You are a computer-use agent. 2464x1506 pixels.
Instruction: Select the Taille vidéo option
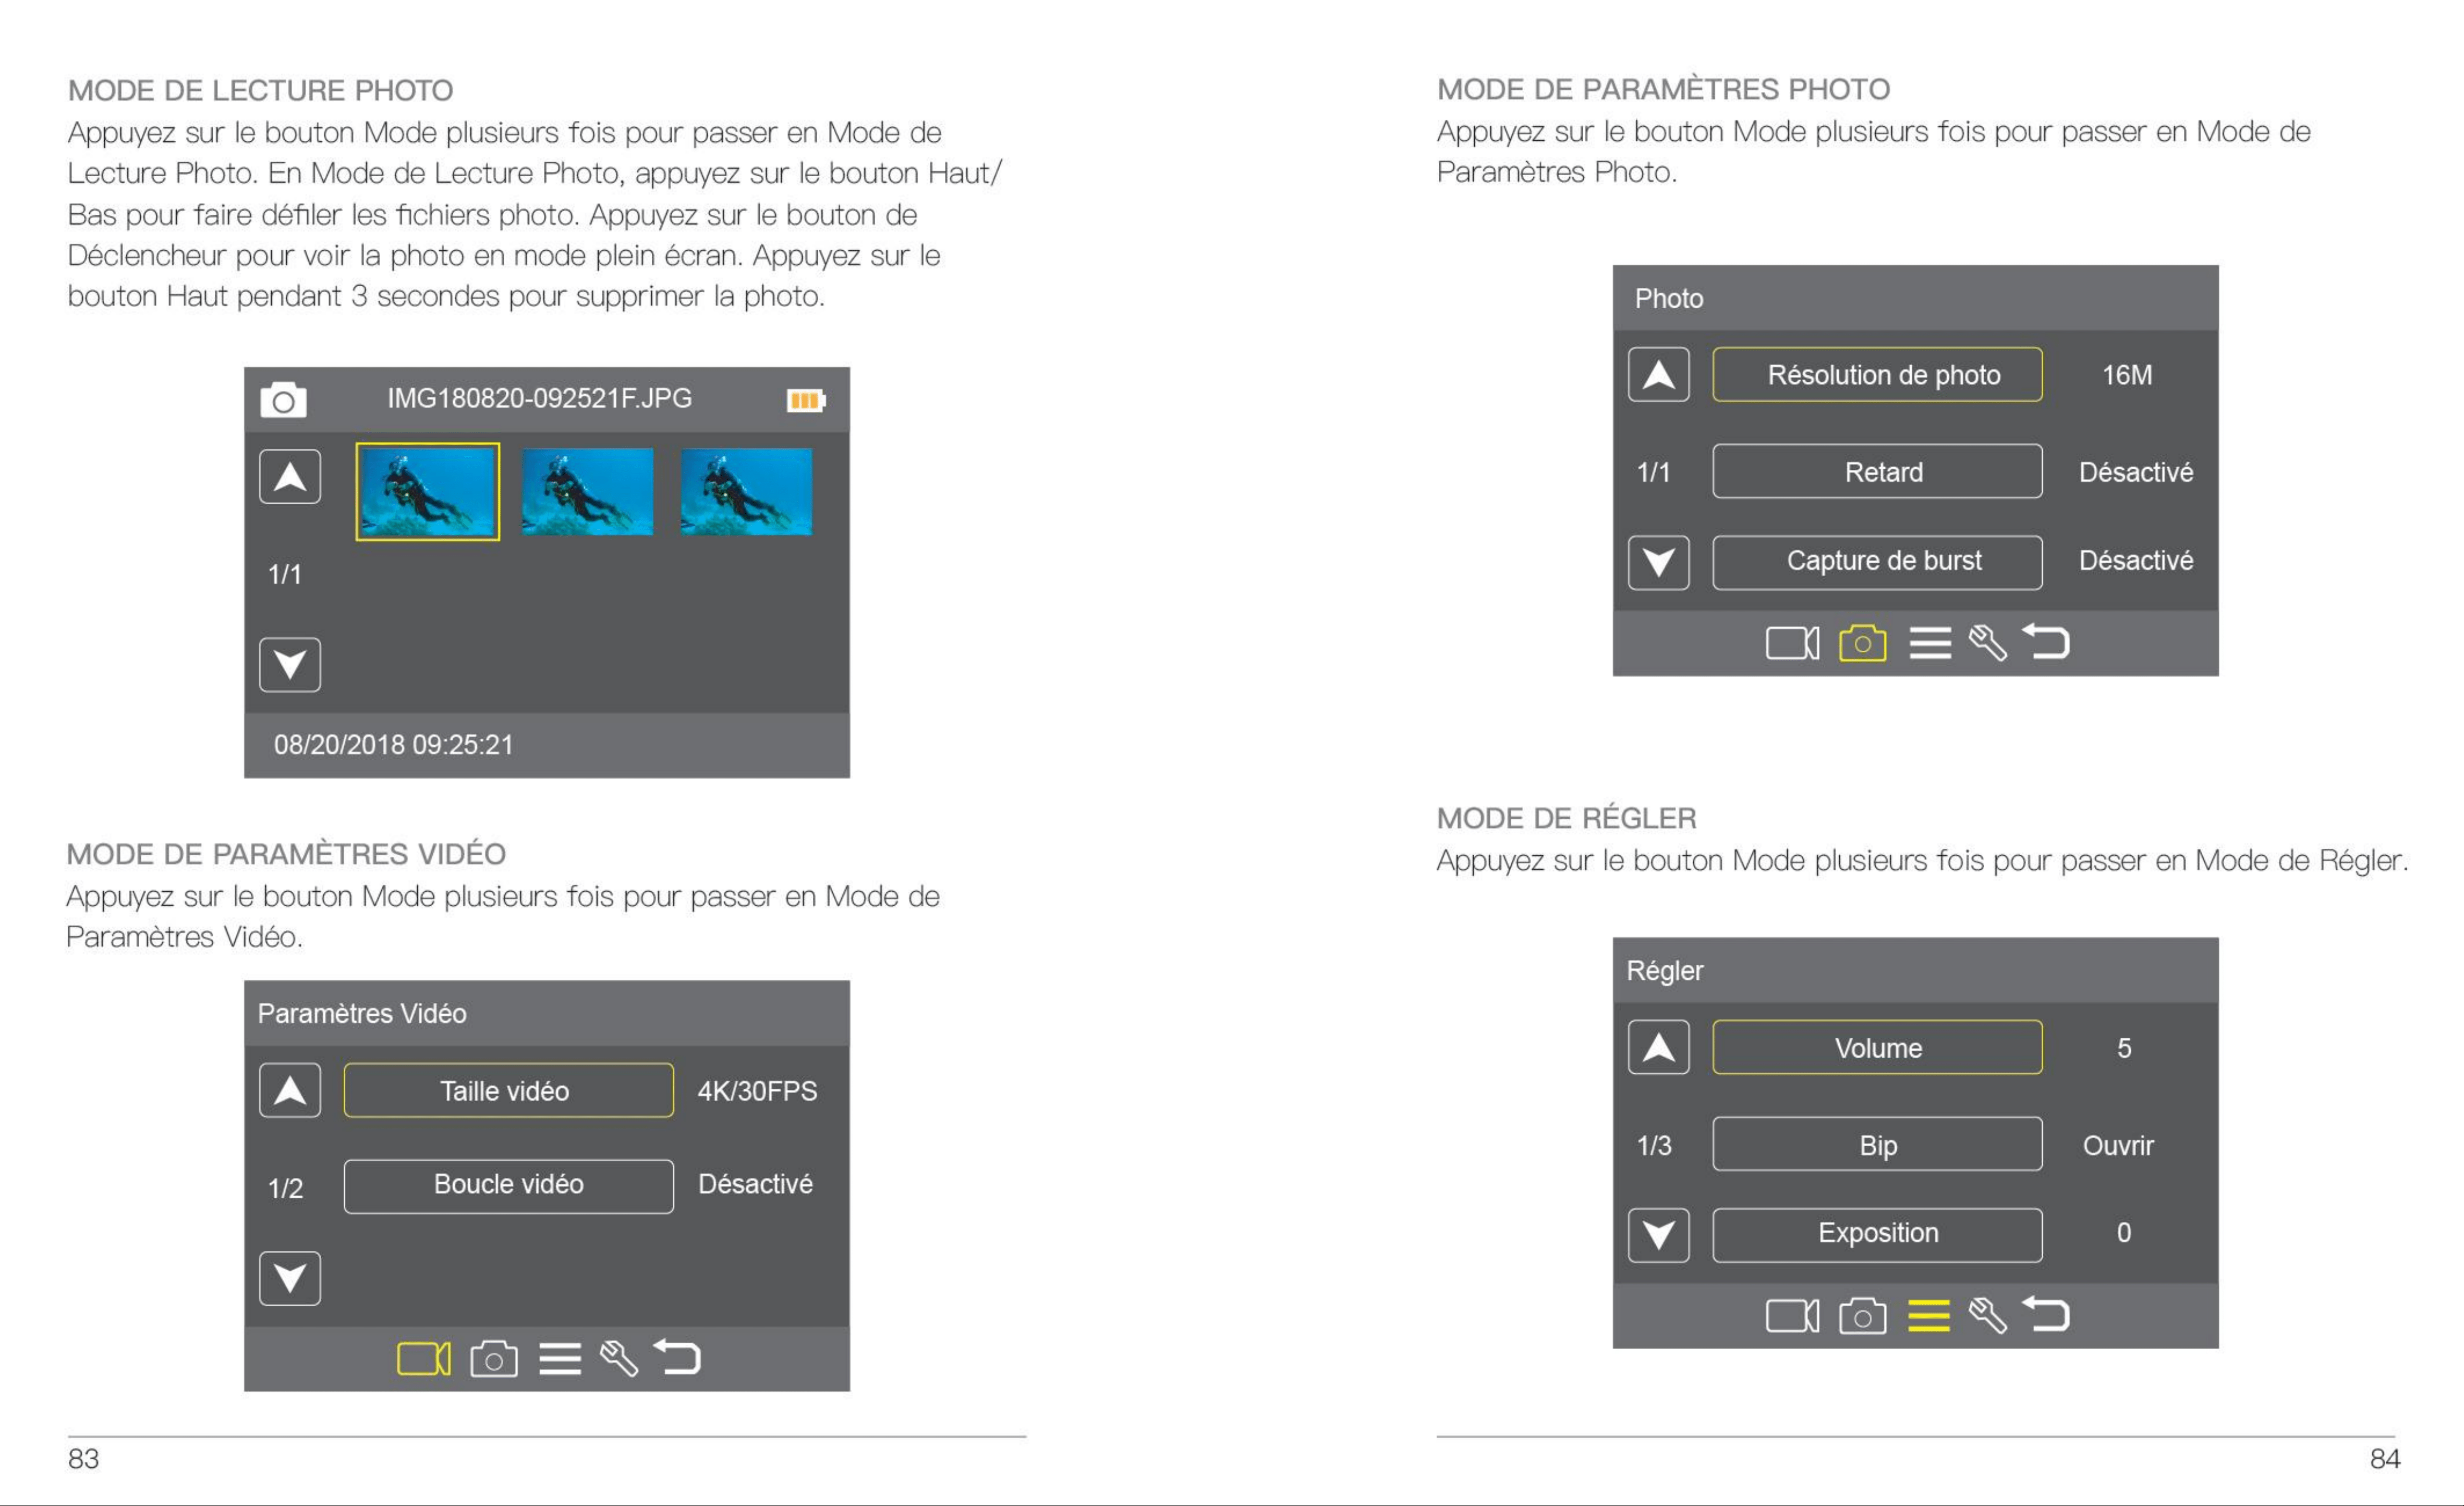(x=509, y=1090)
